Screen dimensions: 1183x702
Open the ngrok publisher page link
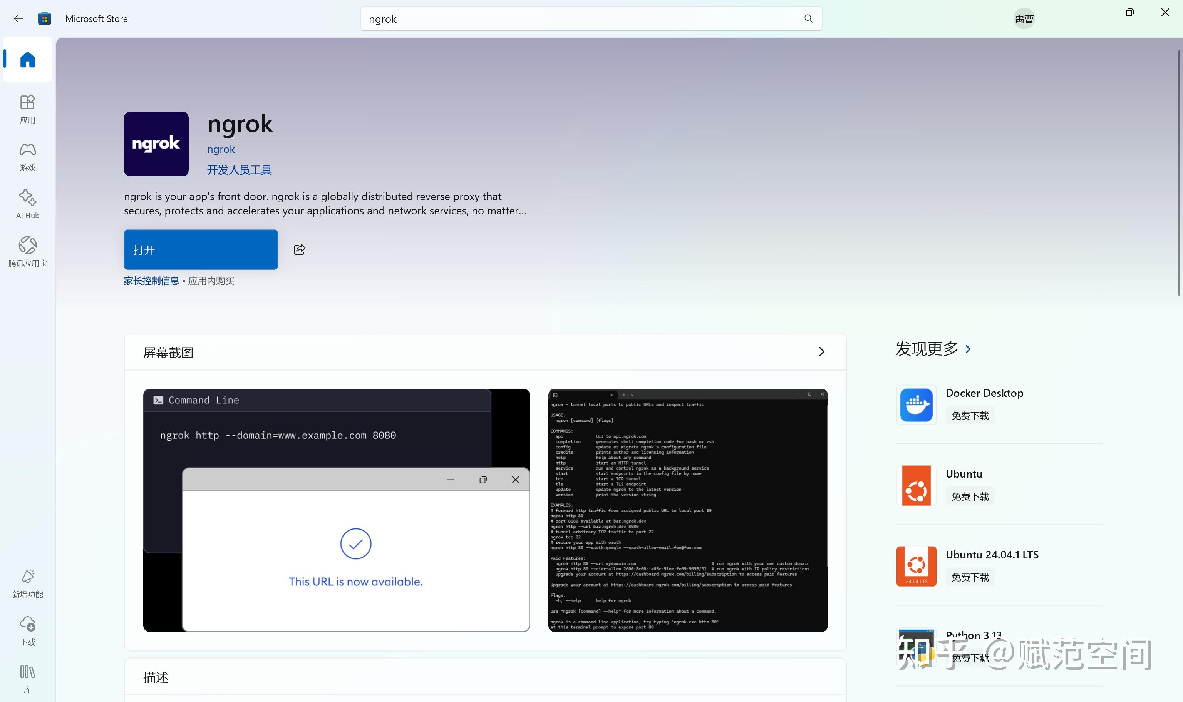click(x=221, y=149)
